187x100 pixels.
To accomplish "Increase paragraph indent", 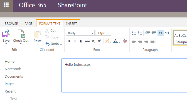I will pos(154,33).
